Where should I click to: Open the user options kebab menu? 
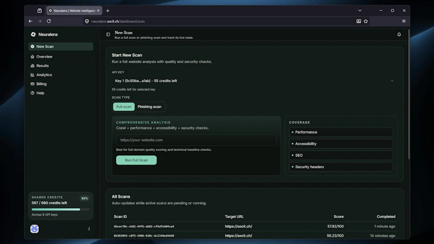pyautogui.click(x=89, y=229)
